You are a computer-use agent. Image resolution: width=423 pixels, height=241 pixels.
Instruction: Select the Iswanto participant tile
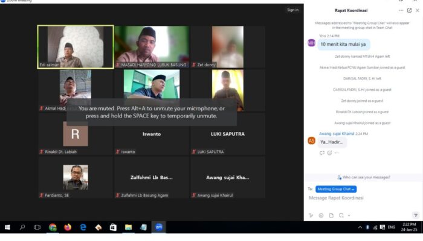[152, 134]
